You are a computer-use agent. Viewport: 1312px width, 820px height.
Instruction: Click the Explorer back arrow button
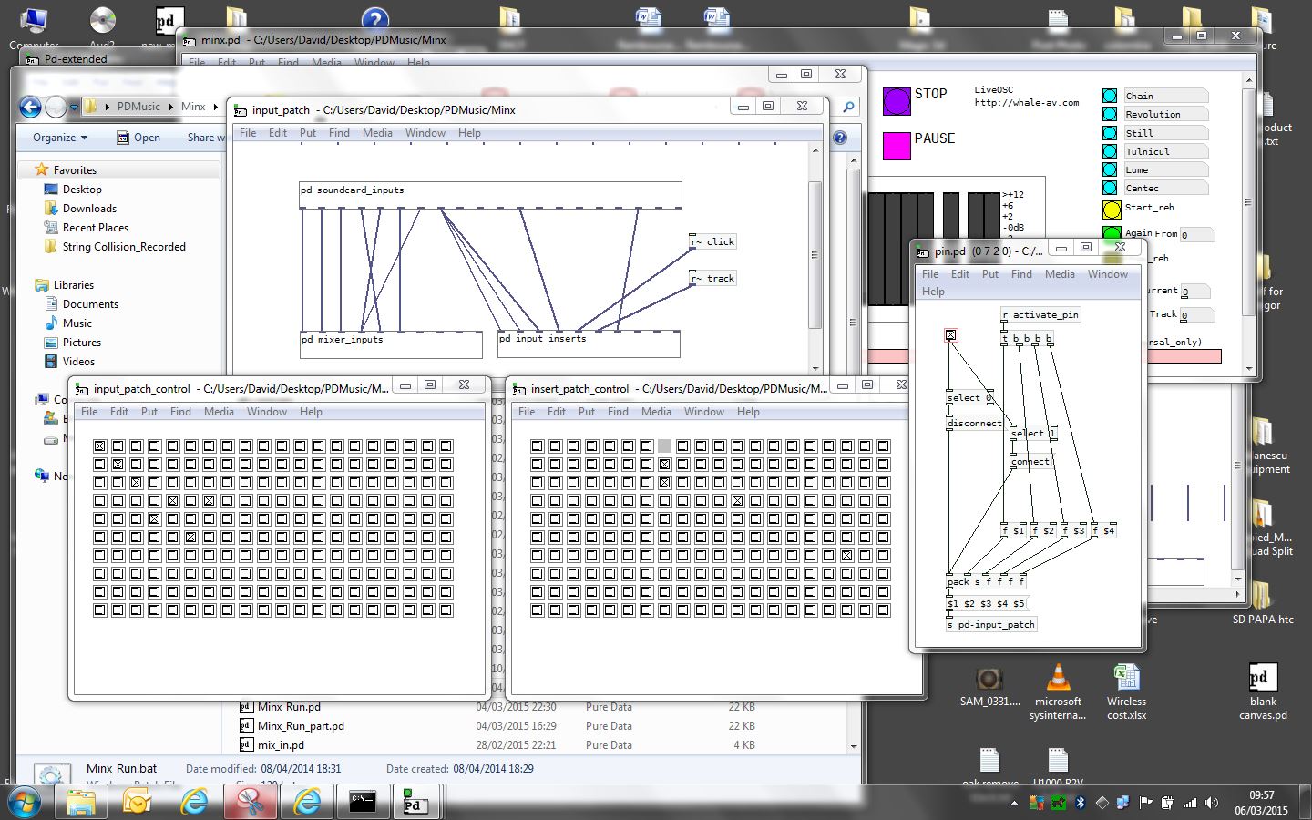(30, 108)
